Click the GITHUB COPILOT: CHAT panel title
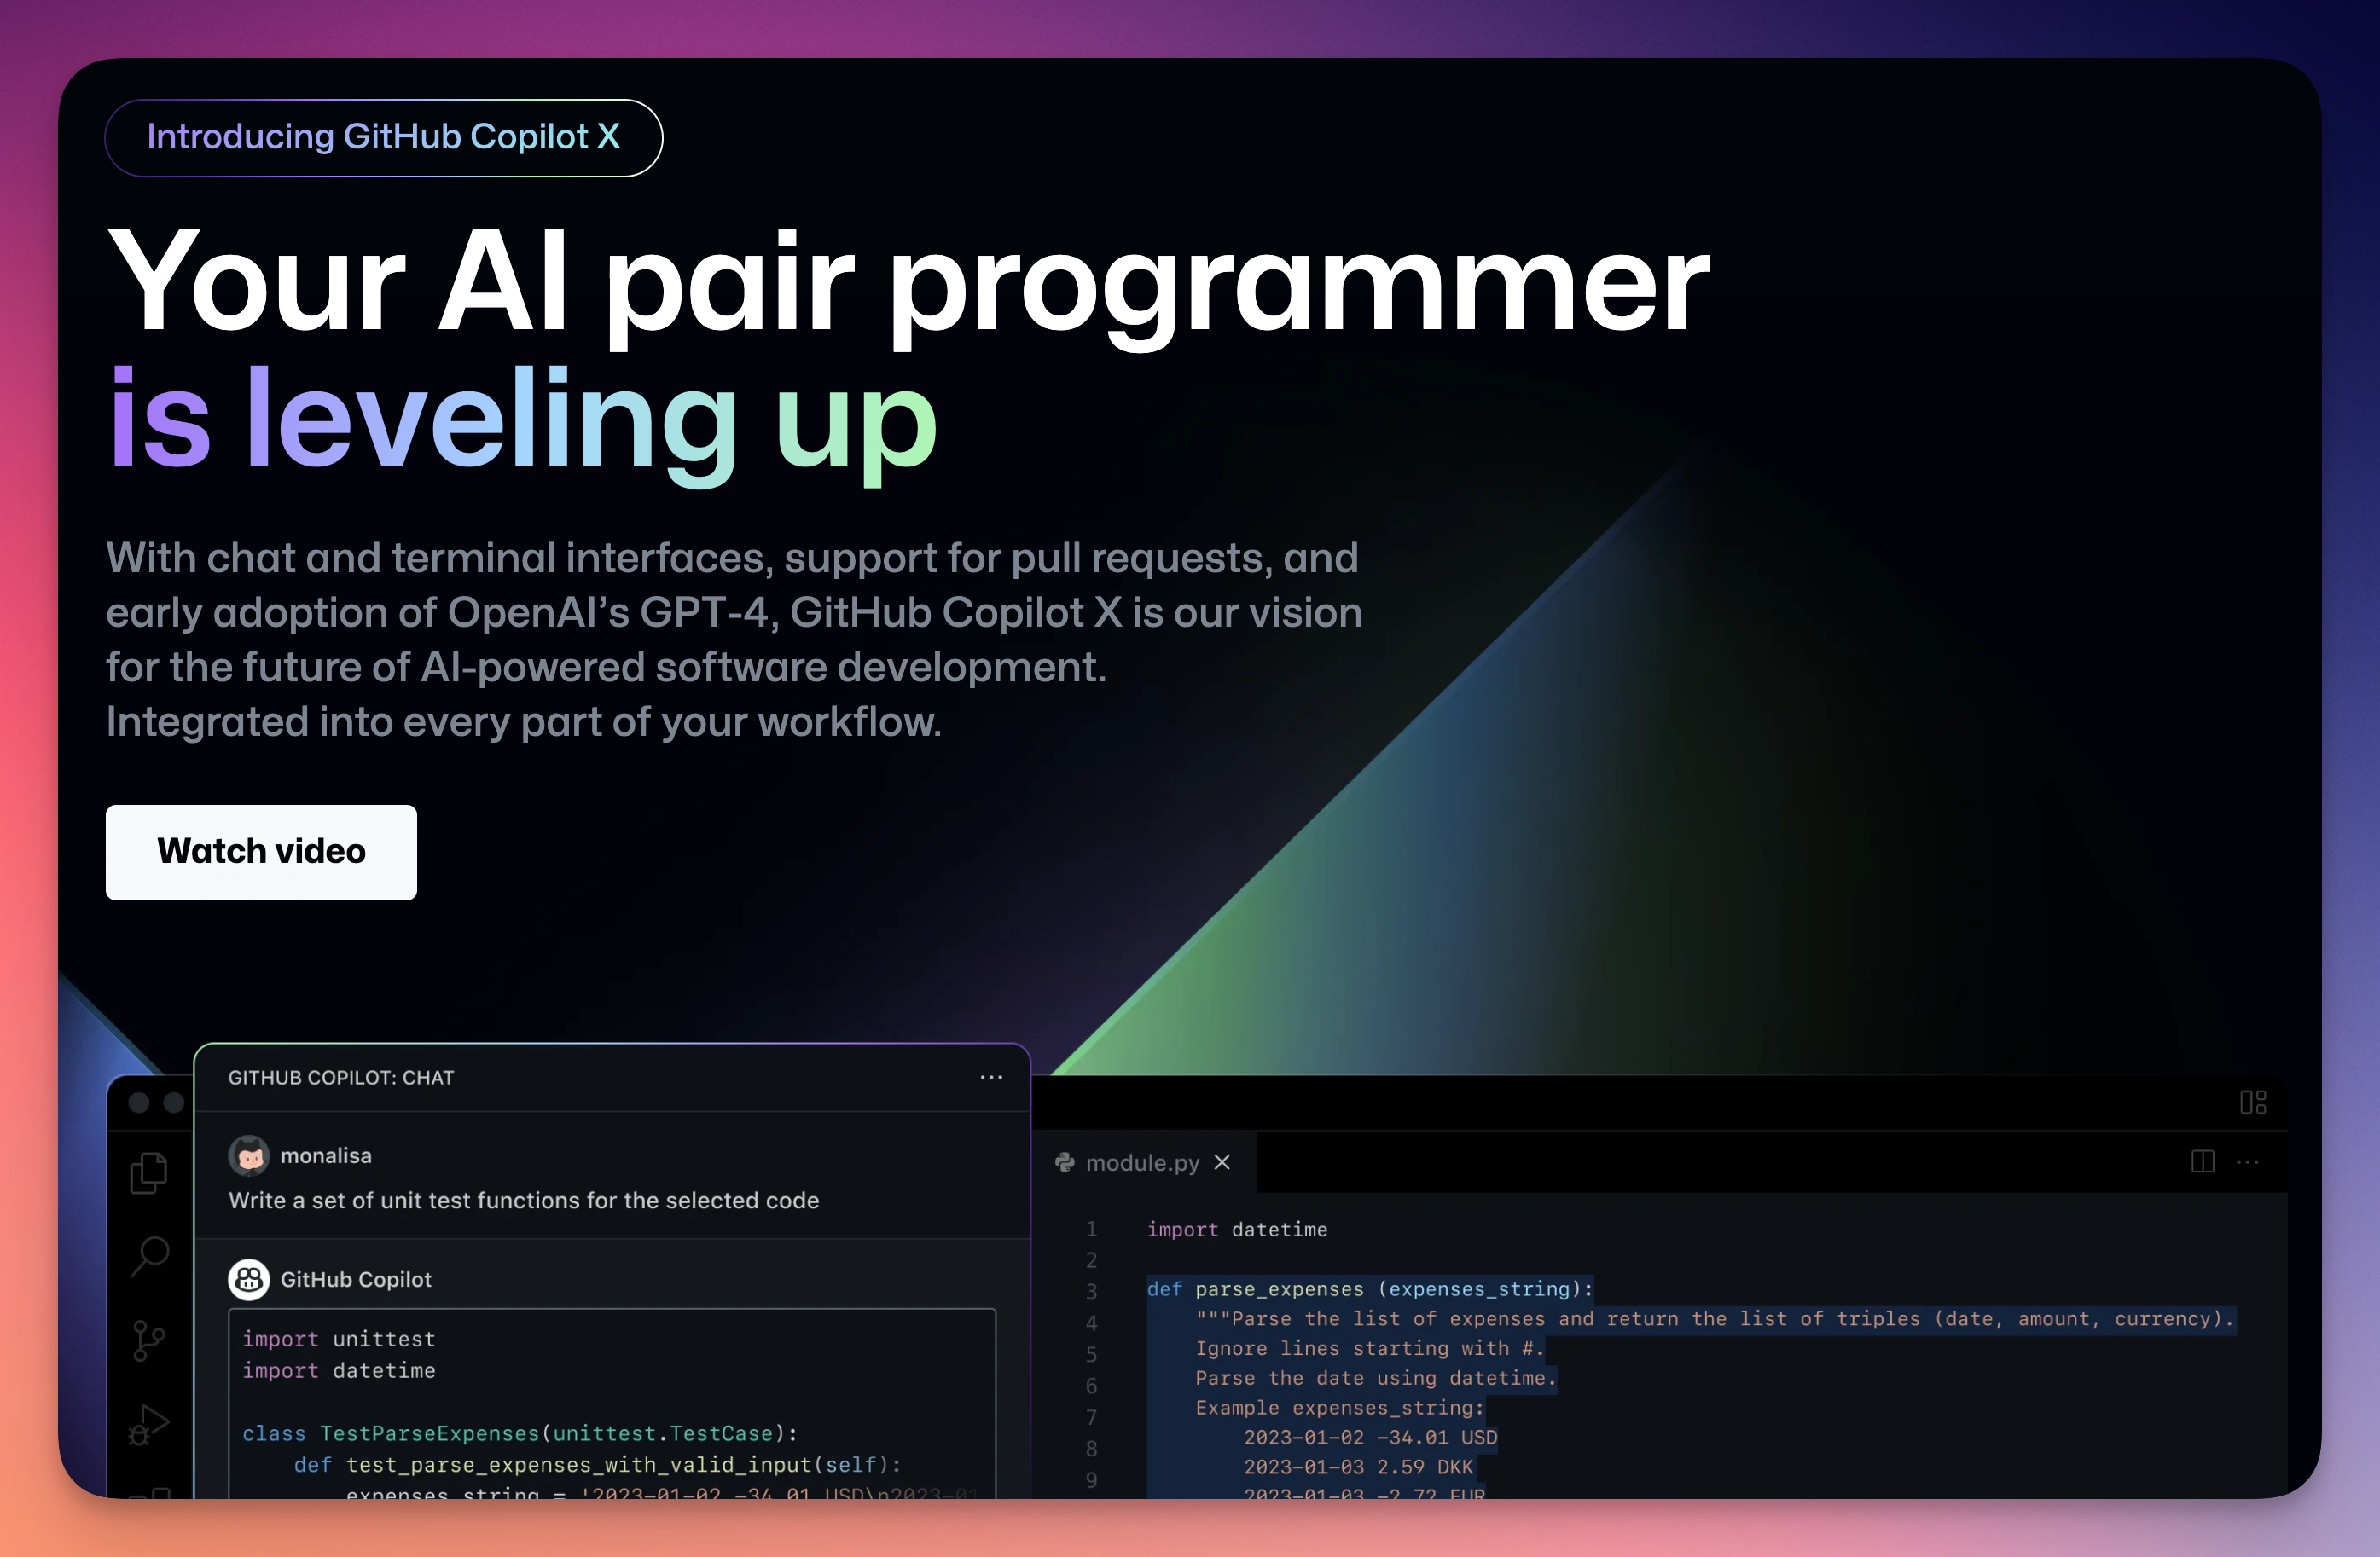This screenshot has width=2380, height=1557. click(x=341, y=1077)
